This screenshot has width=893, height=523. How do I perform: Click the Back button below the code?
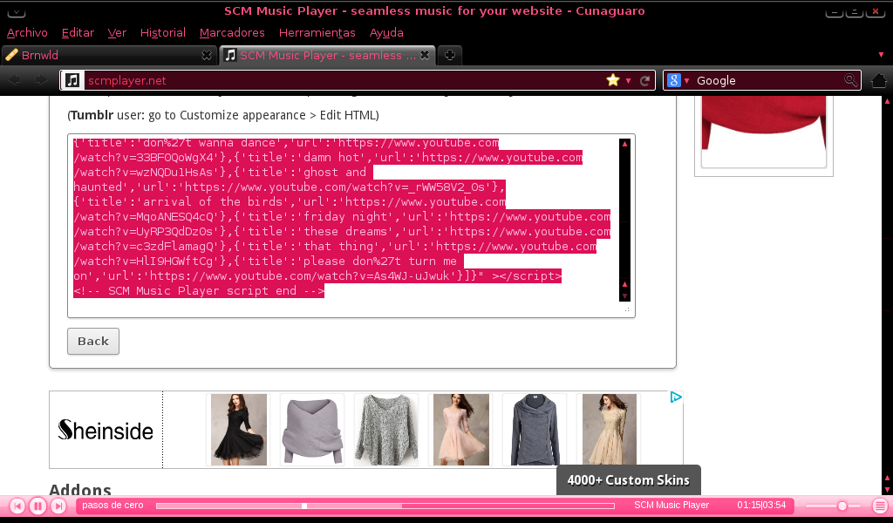pyautogui.click(x=93, y=341)
